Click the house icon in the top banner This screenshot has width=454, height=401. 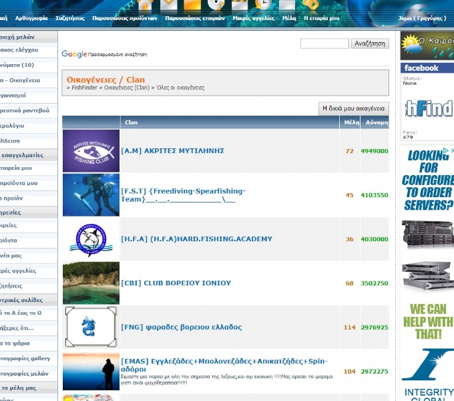[144, 5]
